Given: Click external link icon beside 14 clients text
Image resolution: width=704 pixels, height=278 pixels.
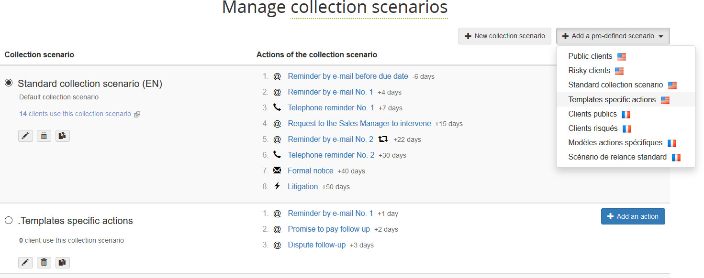Looking at the screenshot, I should [137, 114].
